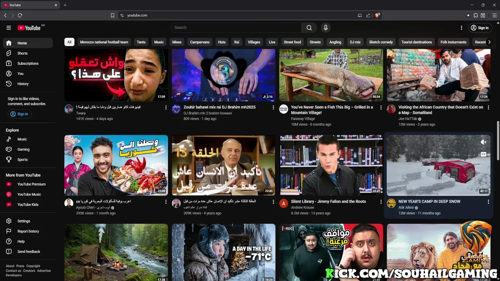Open the About footer link
Viewport: 500px width, 281px height.
[10, 266]
